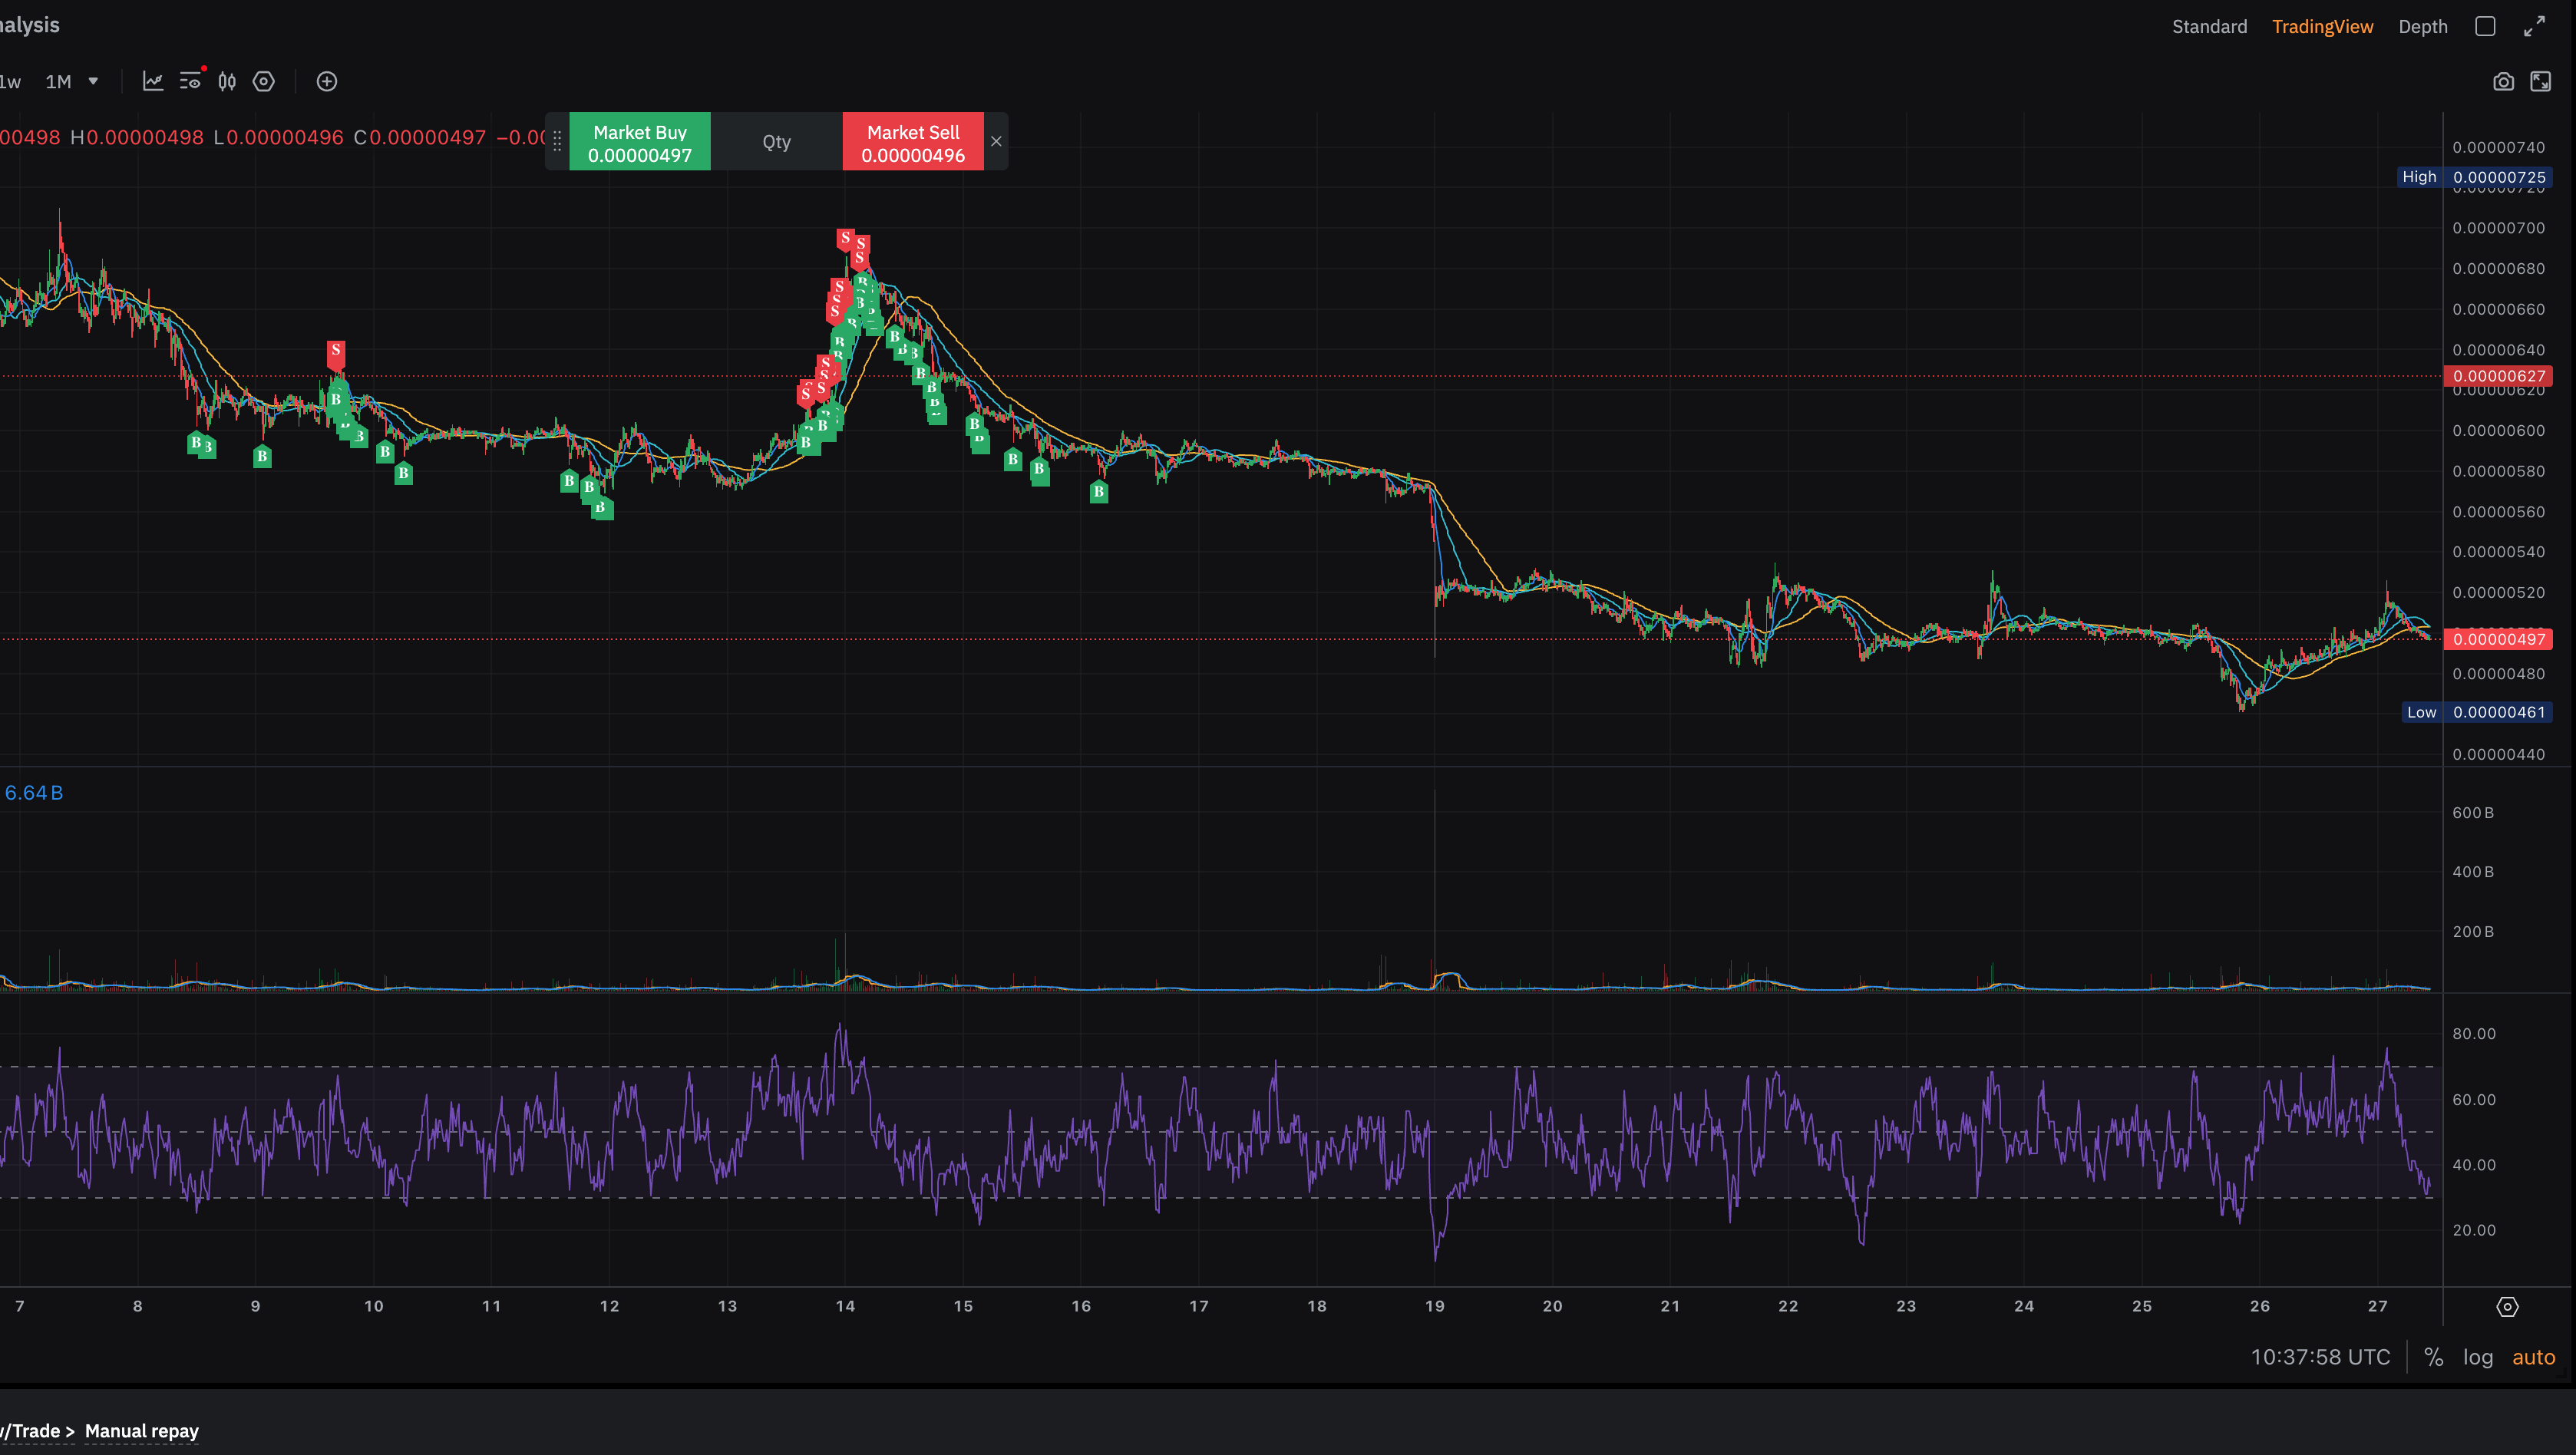Open time axis settings gear icon
Viewport: 2576px width, 1455px height.
(x=2507, y=1307)
